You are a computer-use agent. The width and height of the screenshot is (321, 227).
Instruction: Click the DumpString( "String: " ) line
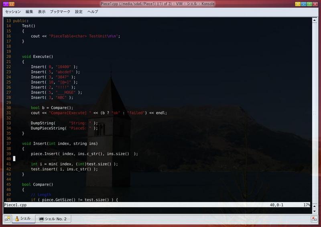[64, 123]
